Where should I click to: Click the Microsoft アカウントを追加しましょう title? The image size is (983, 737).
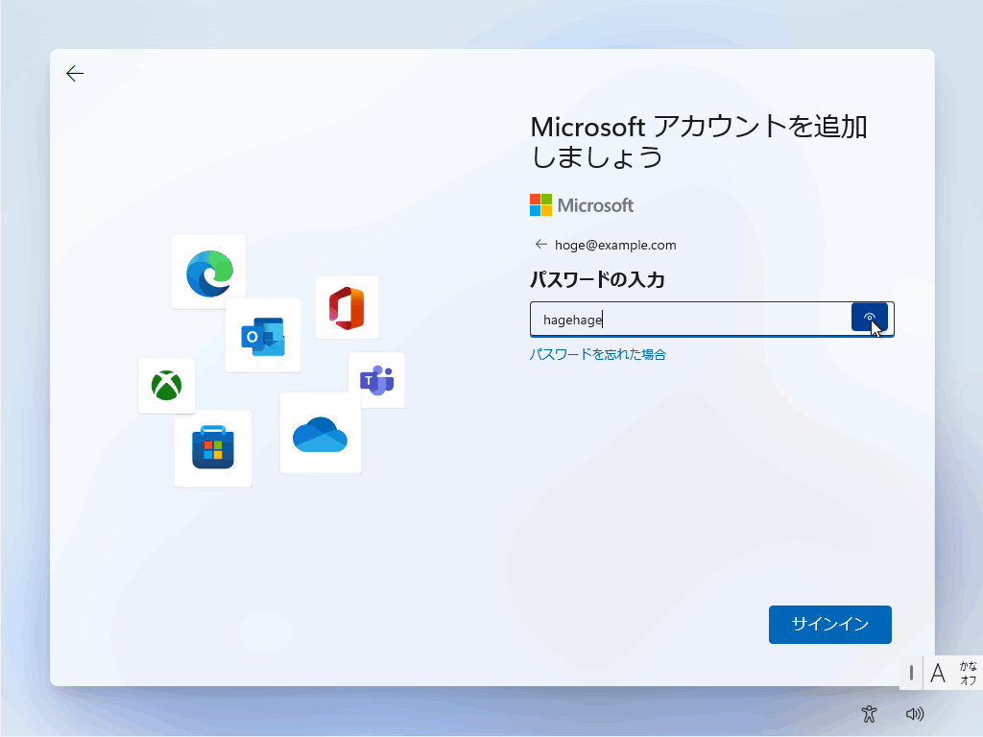pos(699,142)
